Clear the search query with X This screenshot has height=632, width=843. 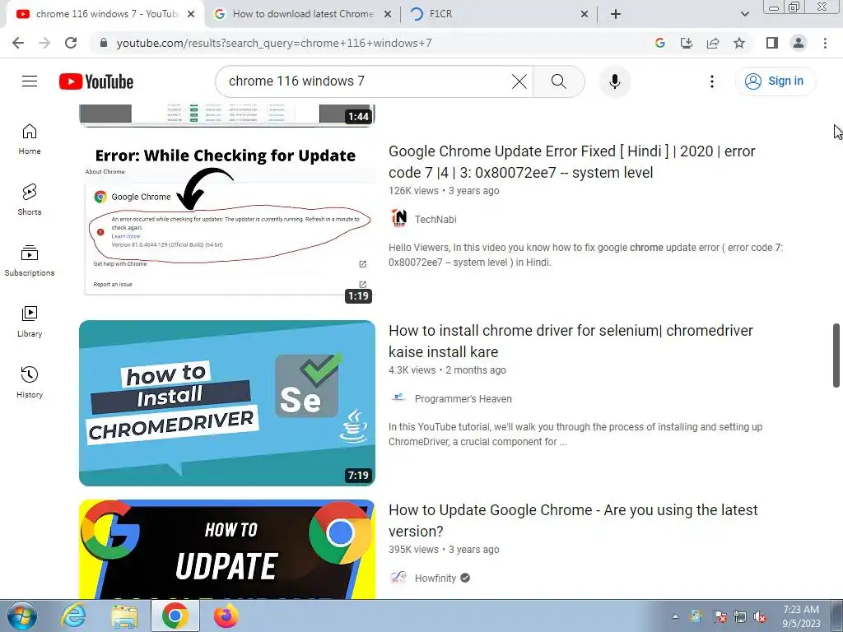pos(519,81)
